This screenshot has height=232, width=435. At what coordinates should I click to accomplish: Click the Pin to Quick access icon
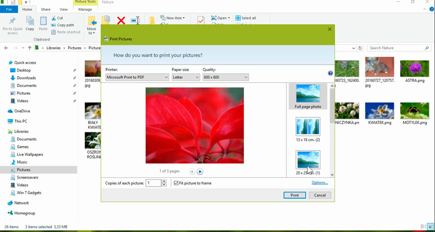tap(13, 21)
